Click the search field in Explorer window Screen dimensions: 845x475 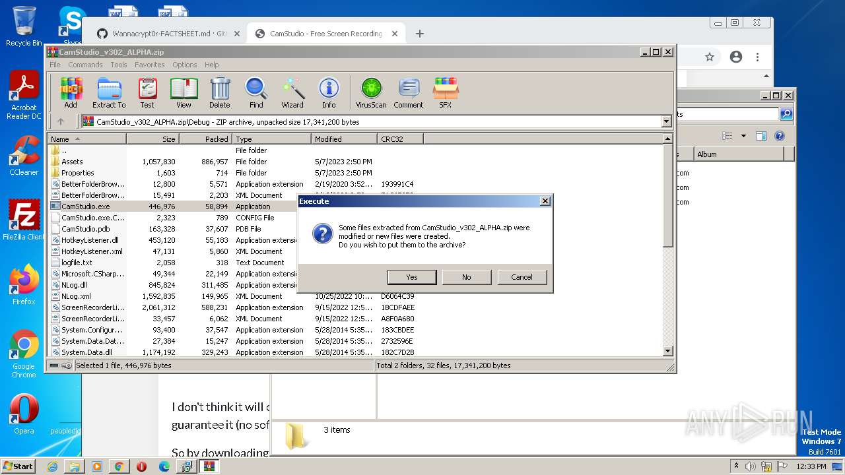click(x=726, y=114)
